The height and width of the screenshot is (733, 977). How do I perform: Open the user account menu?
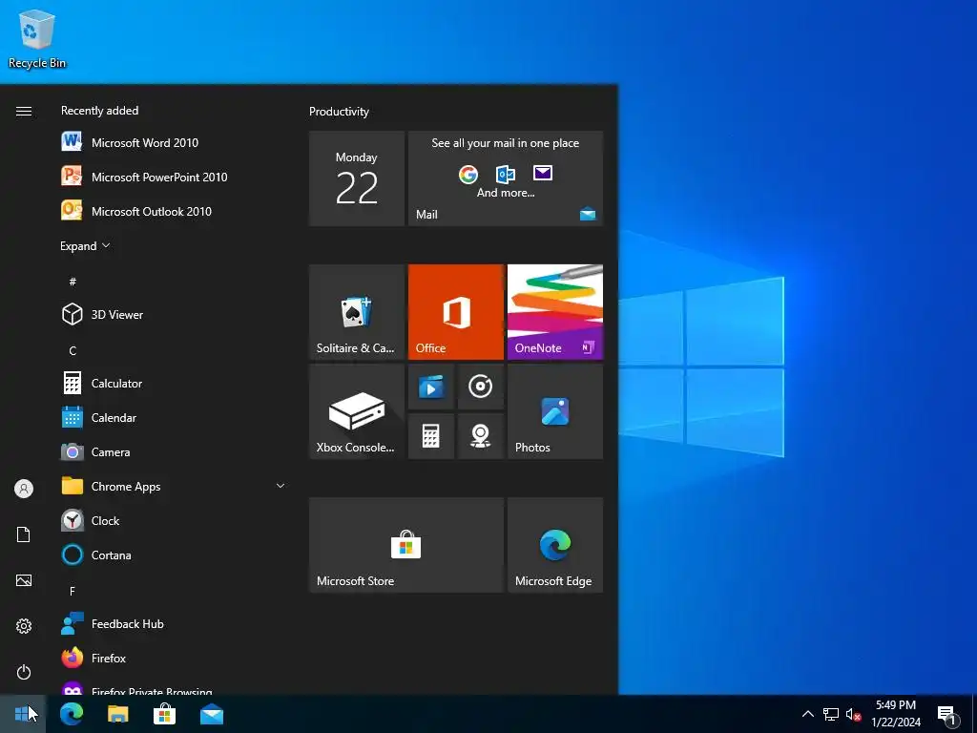click(24, 489)
